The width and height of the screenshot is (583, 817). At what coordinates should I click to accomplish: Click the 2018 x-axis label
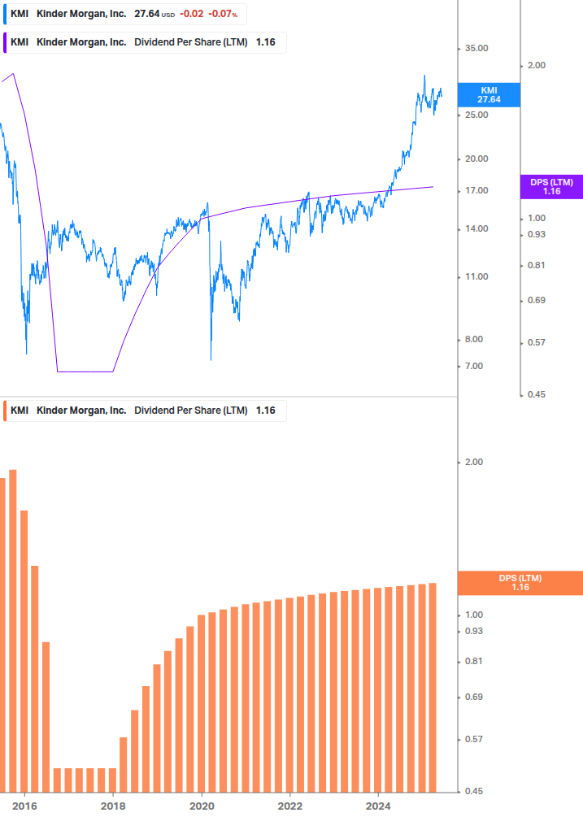pyautogui.click(x=113, y=806)
